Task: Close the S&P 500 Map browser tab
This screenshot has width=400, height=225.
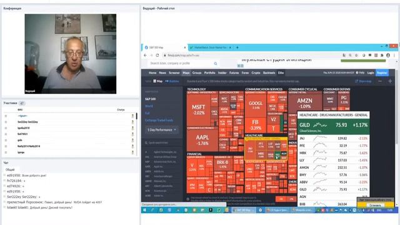Action: pos(185,47)
